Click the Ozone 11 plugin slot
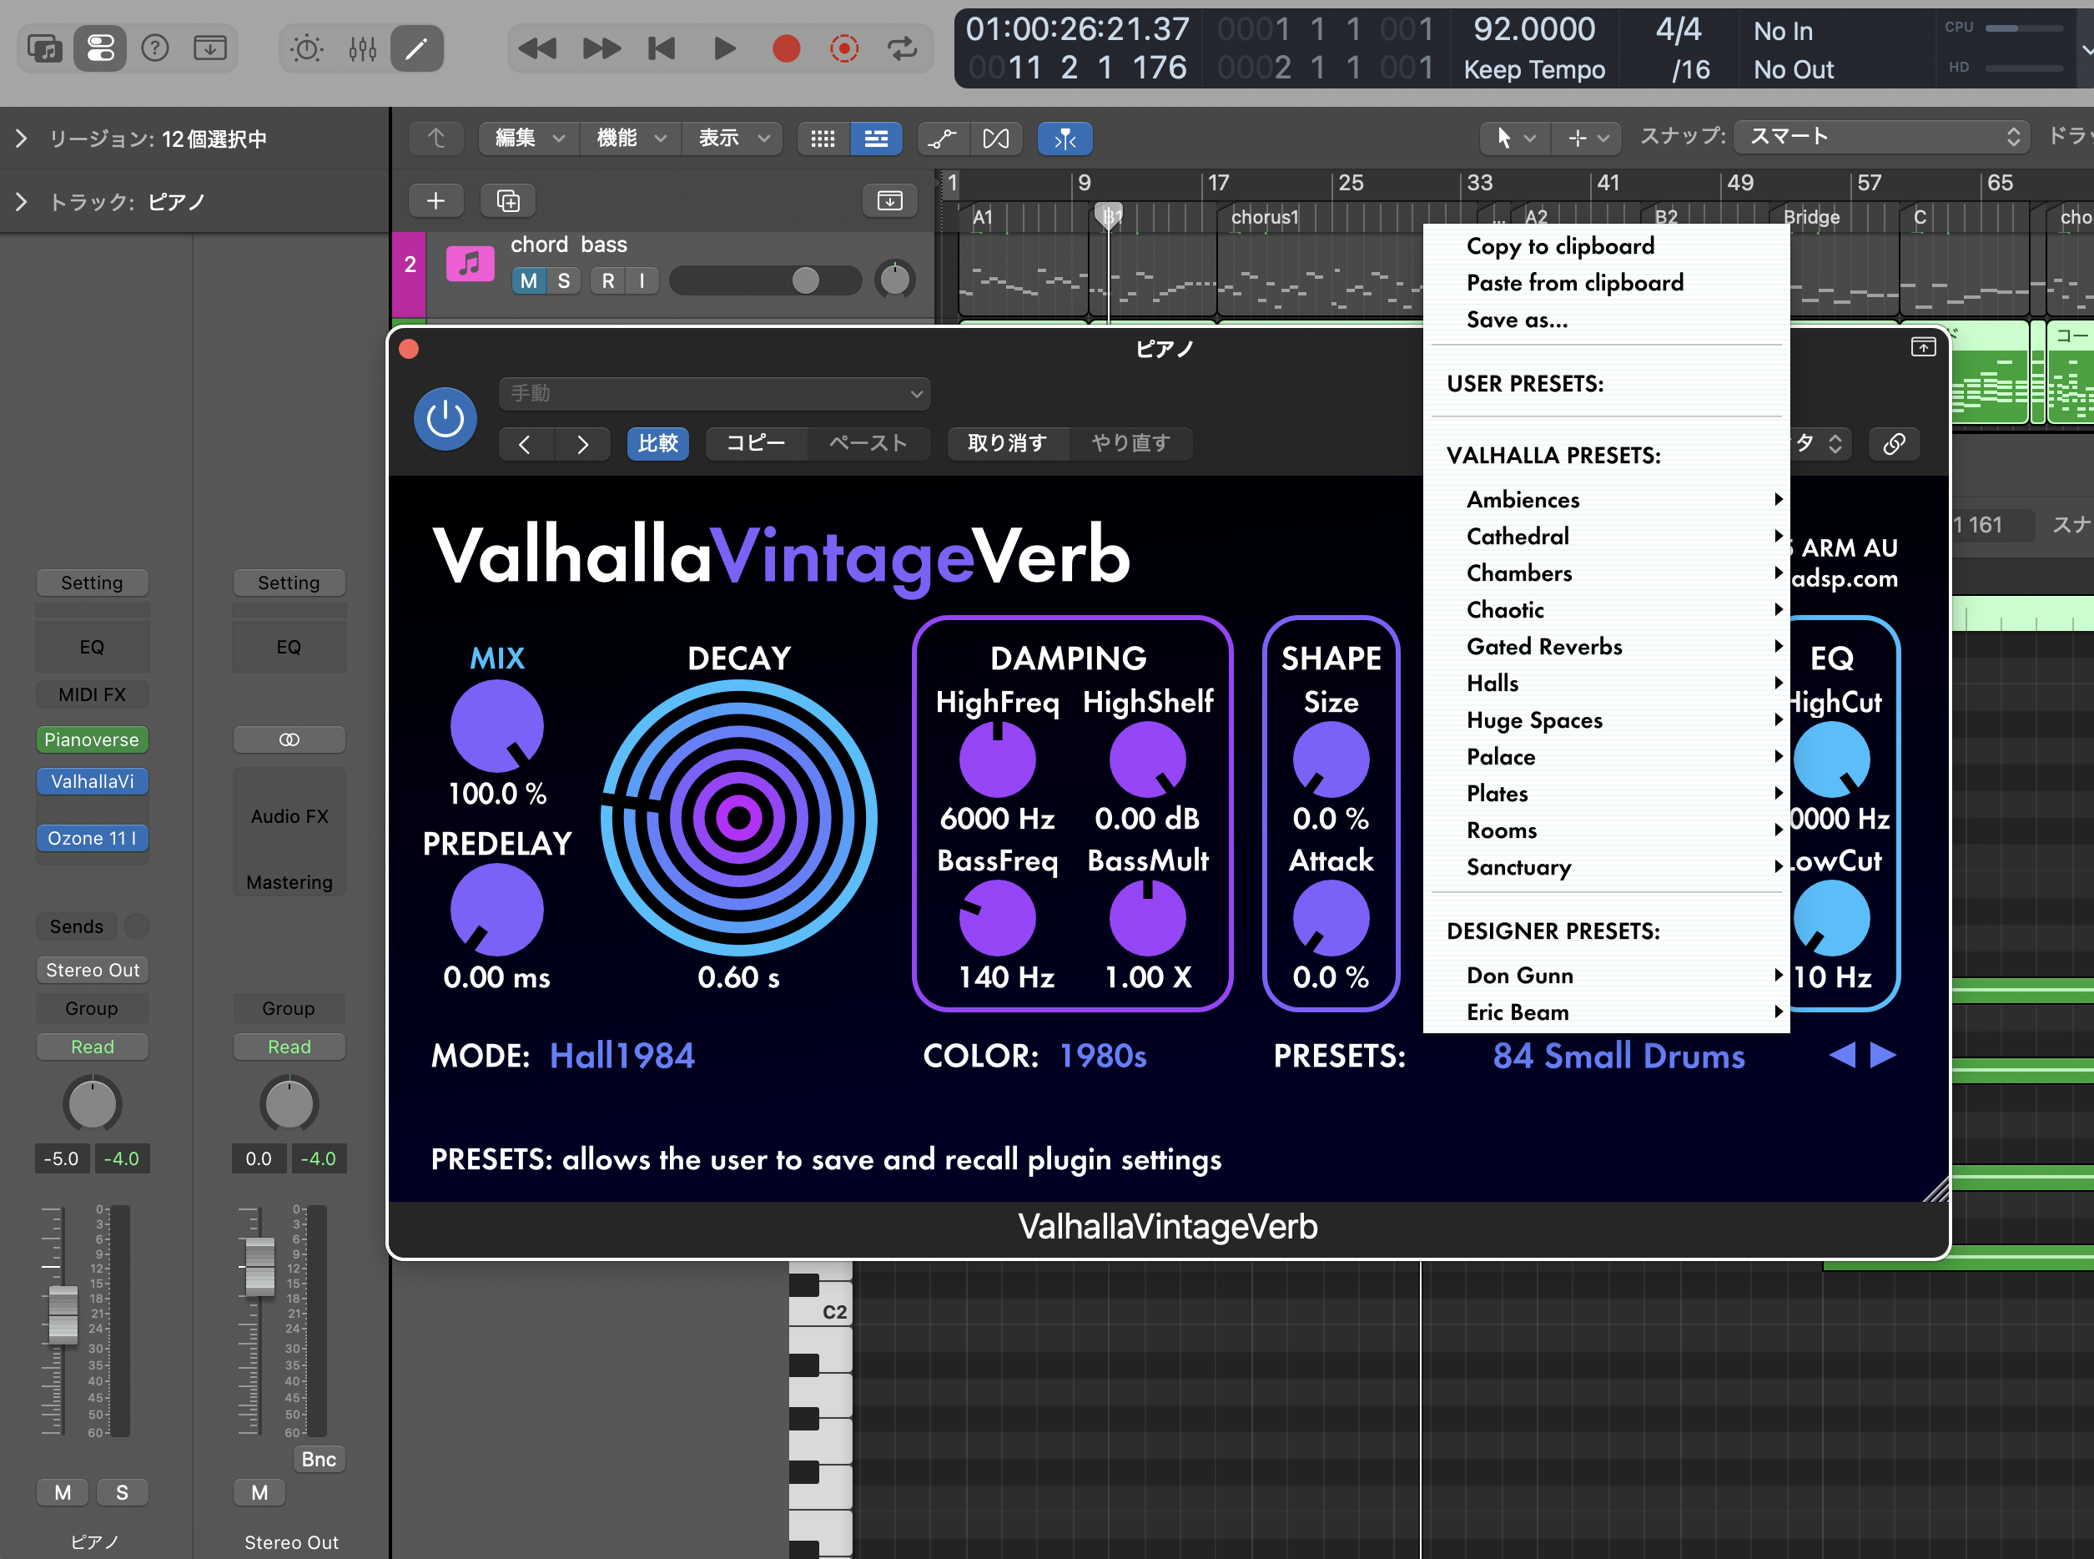 (x=93, y=838)
